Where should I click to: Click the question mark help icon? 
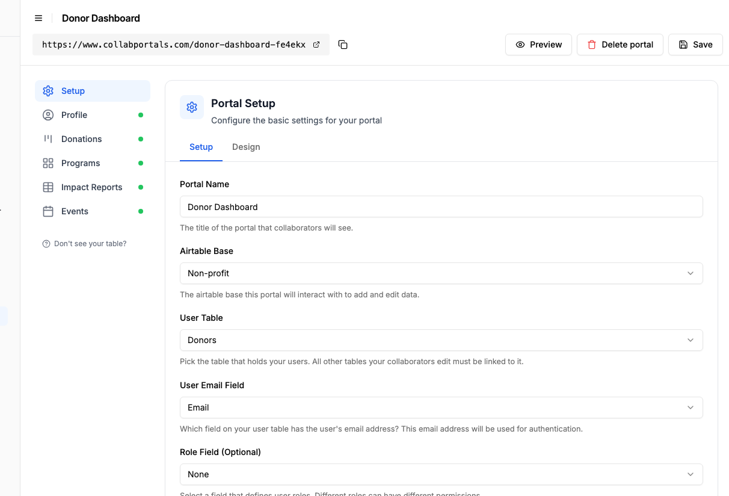tap(46, 244)
